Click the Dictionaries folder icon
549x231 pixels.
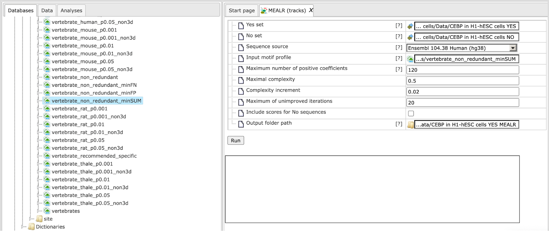click(x=32, y=227)
